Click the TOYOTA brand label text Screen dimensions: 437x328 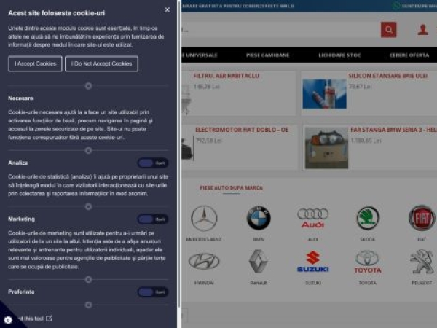tap(368, 283)
